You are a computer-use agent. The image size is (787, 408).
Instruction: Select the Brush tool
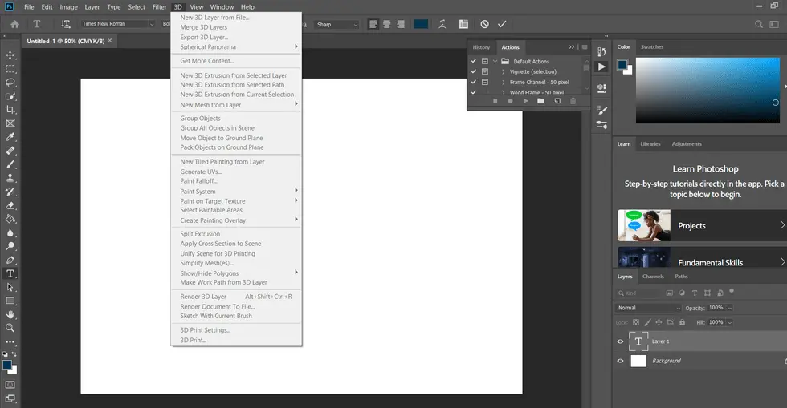pos(10,164)
